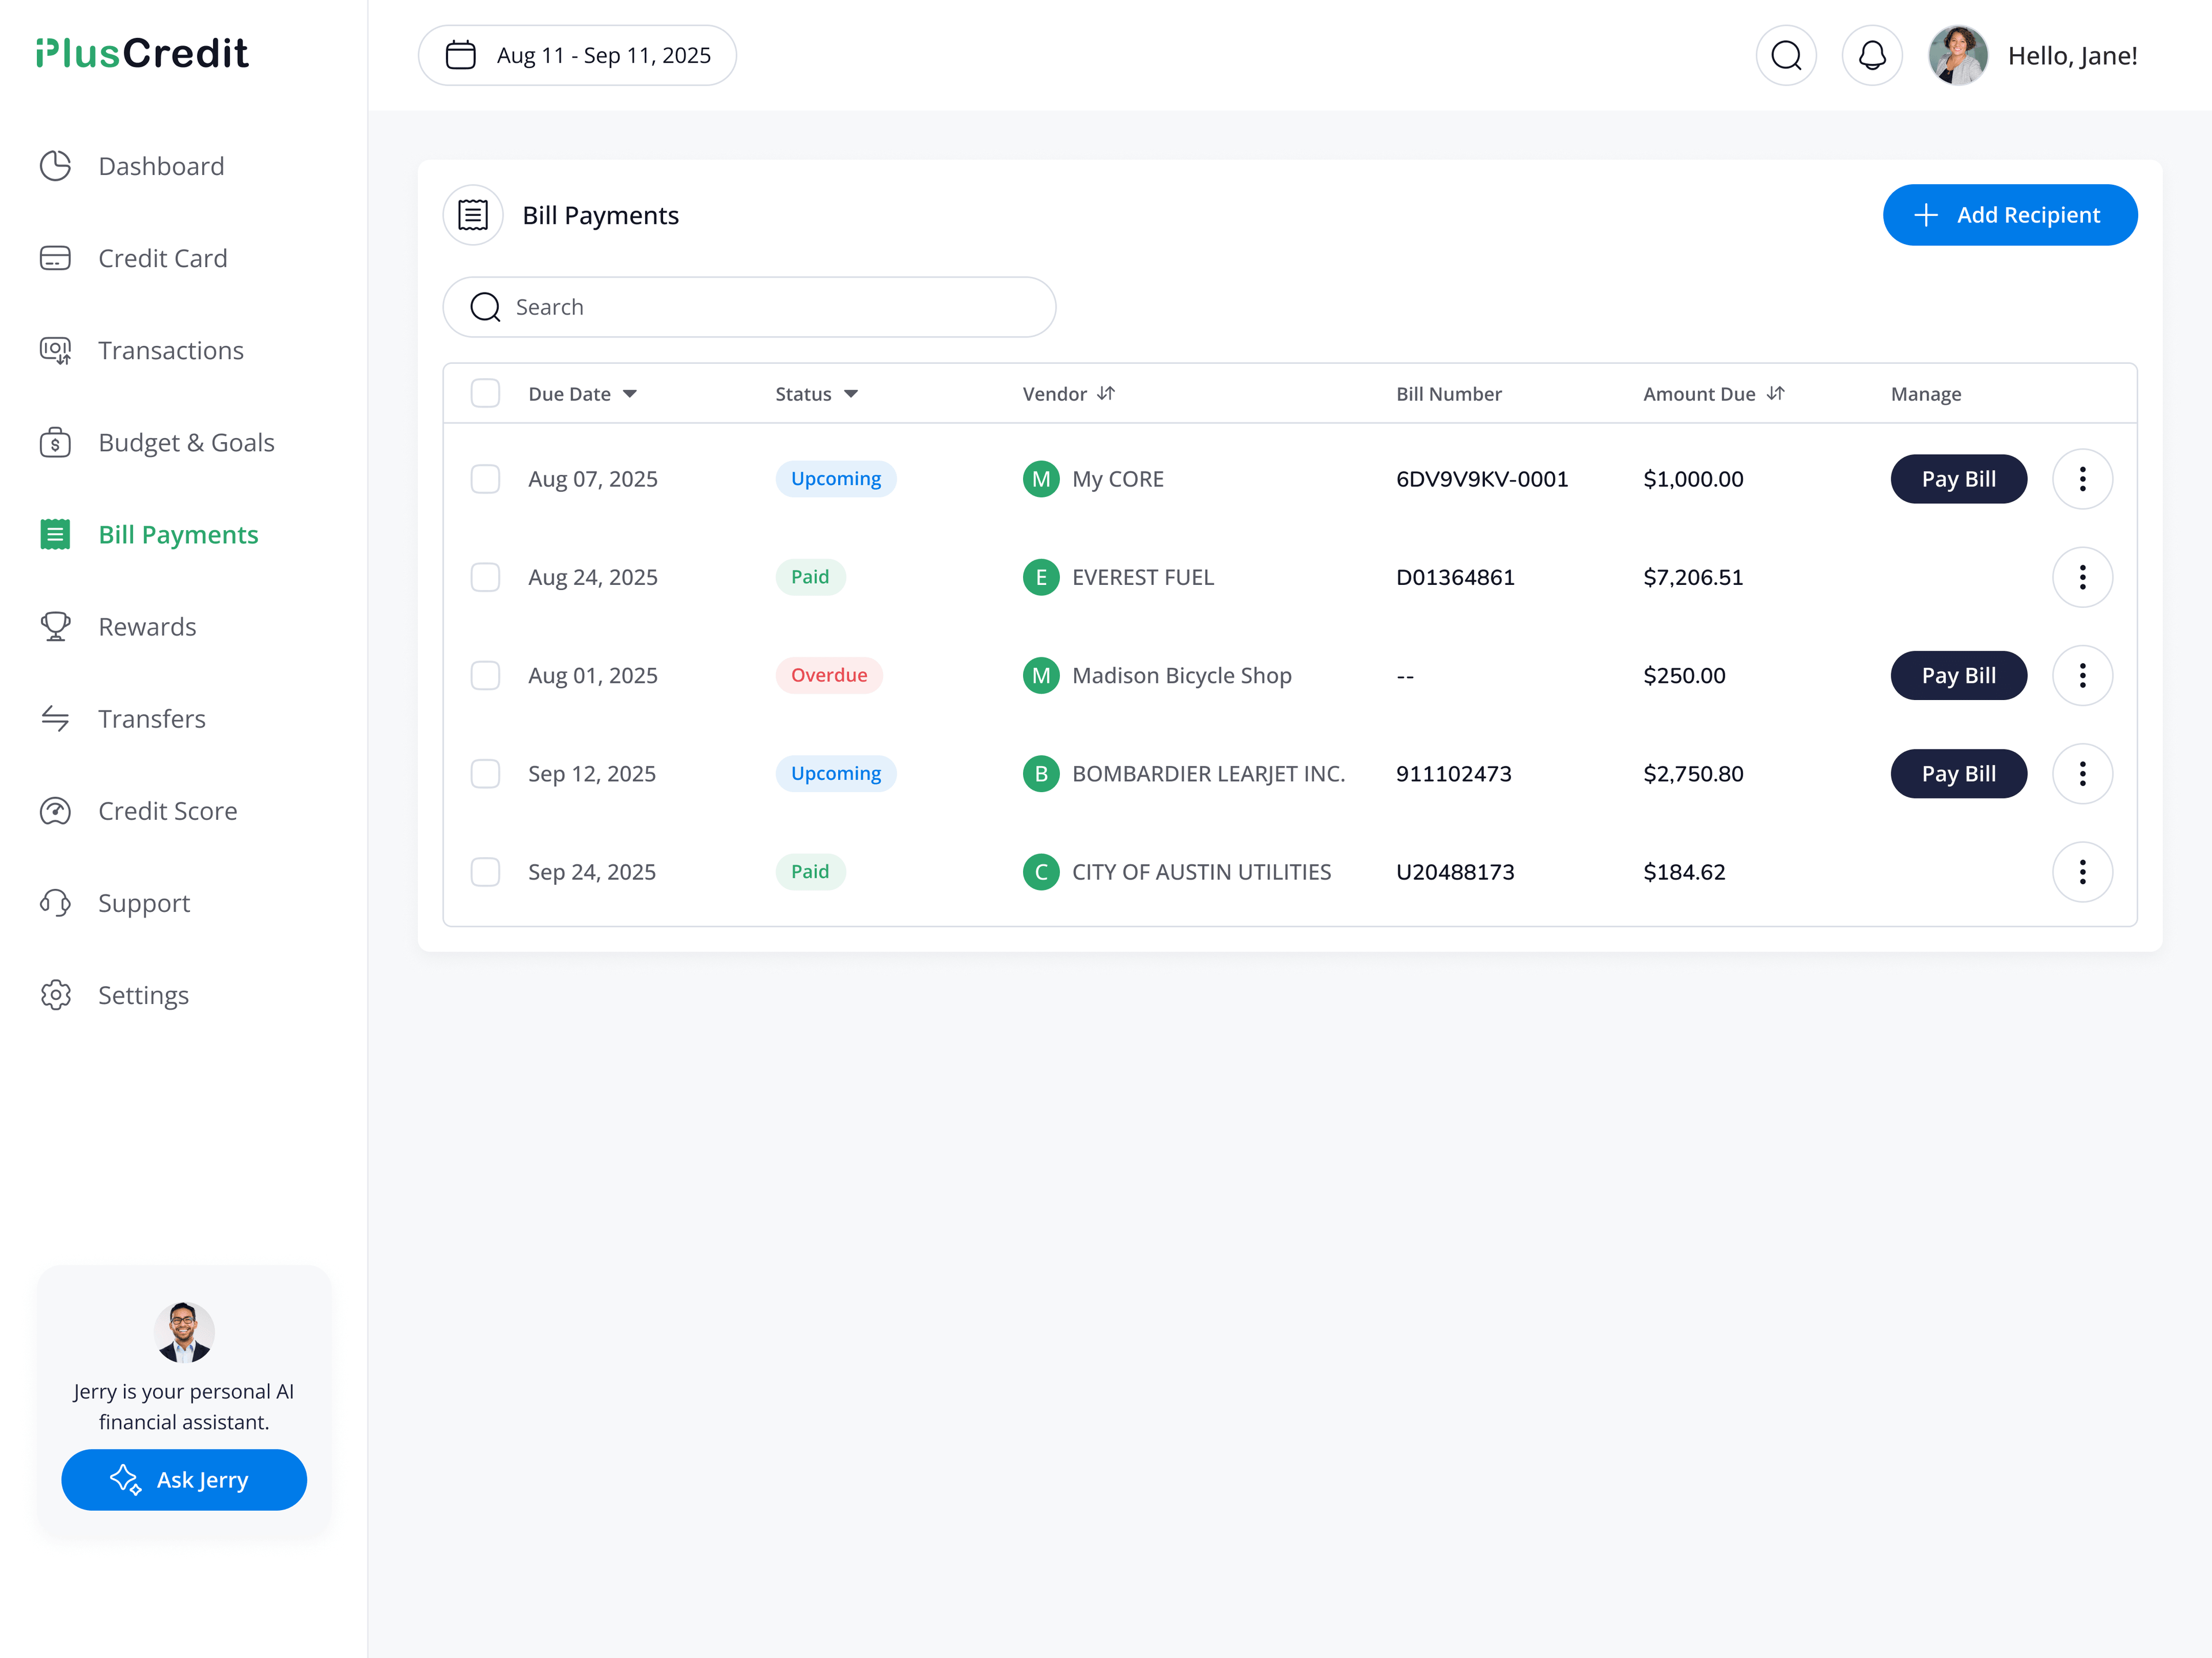The width and height of the screenshot is (2212, 1658).
Task: Click Jane's profile avatar
Action: [x=1958, y=55]
